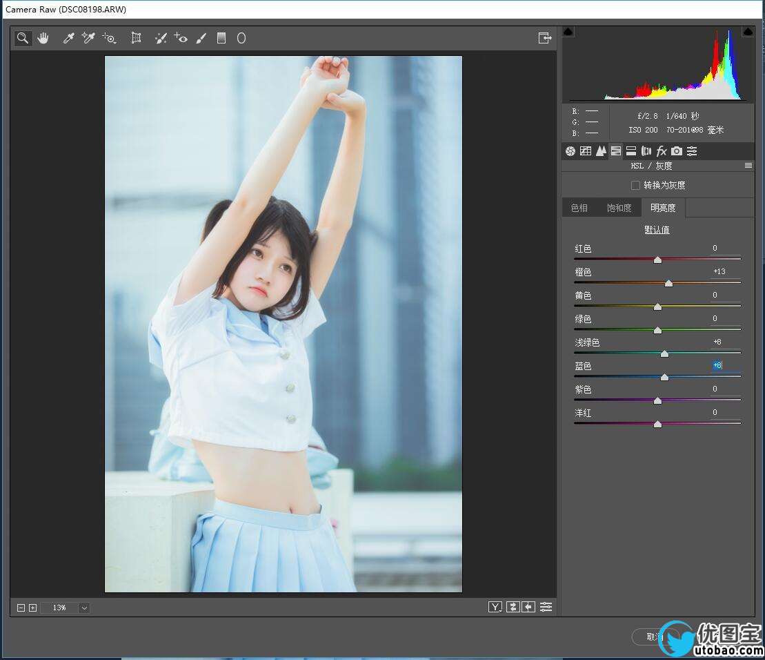Select the Graduated Filter tool
This screenshot has width=765, height=660.
click(221, 38)
